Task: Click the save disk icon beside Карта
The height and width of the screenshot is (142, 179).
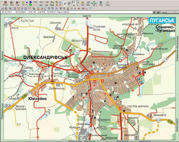Action: point(158,12)
